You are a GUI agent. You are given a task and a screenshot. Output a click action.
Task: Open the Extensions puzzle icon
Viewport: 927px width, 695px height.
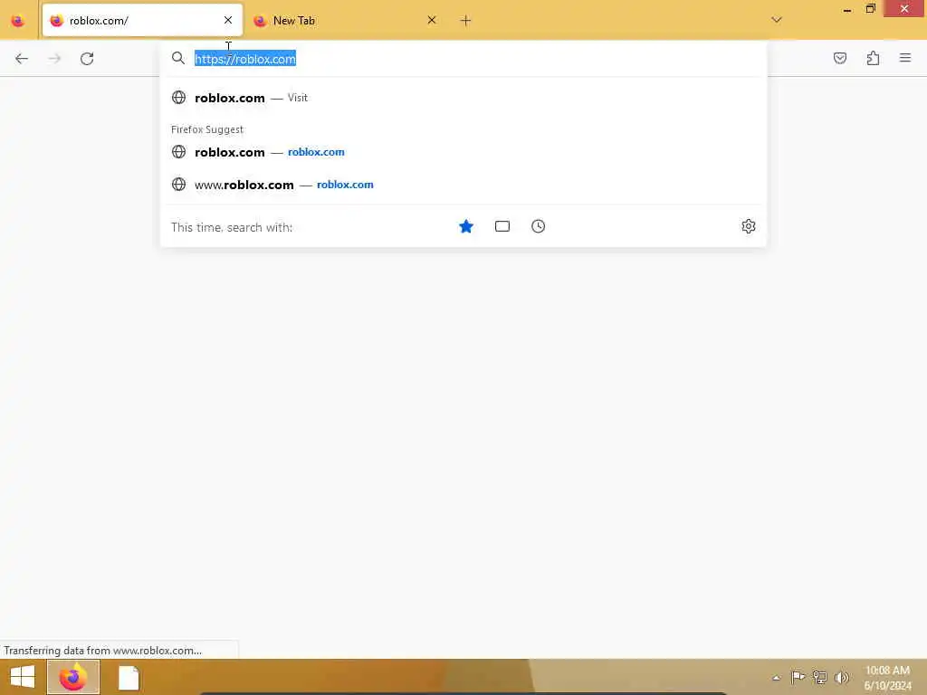(873, 58)
